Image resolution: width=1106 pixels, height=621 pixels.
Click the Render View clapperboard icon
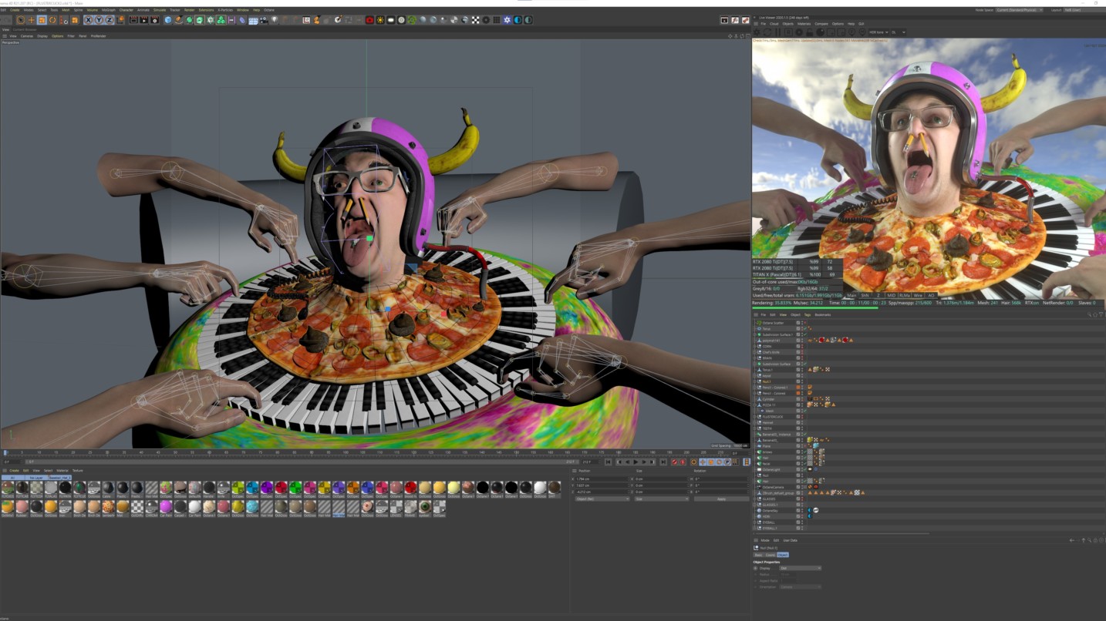[x=133, y=20]
